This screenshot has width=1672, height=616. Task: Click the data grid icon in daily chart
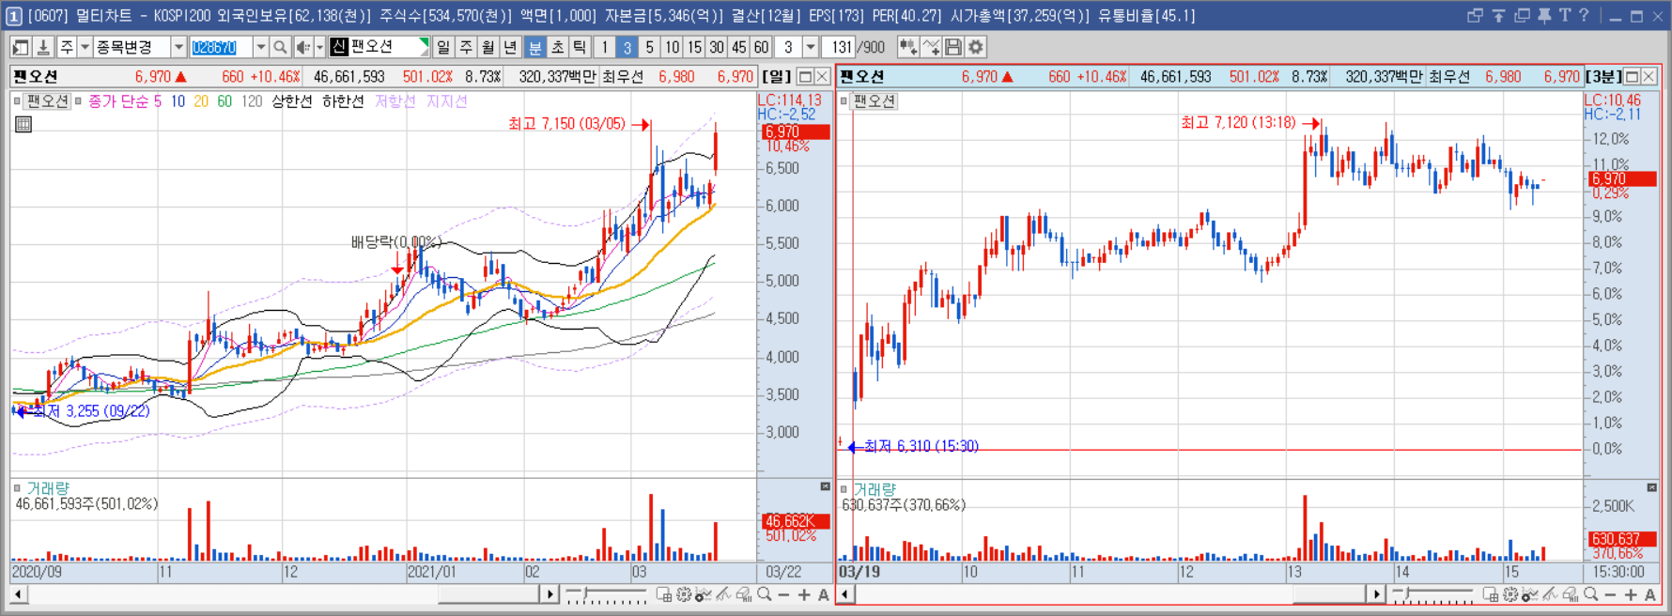tap(23, 124)
